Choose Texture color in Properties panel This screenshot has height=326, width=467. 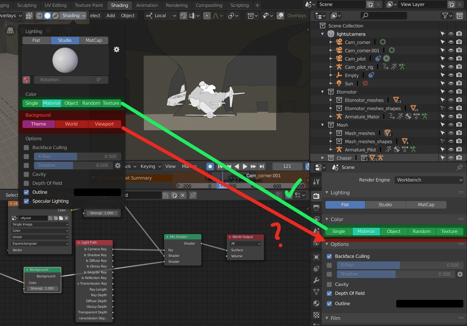click(449, 231)
